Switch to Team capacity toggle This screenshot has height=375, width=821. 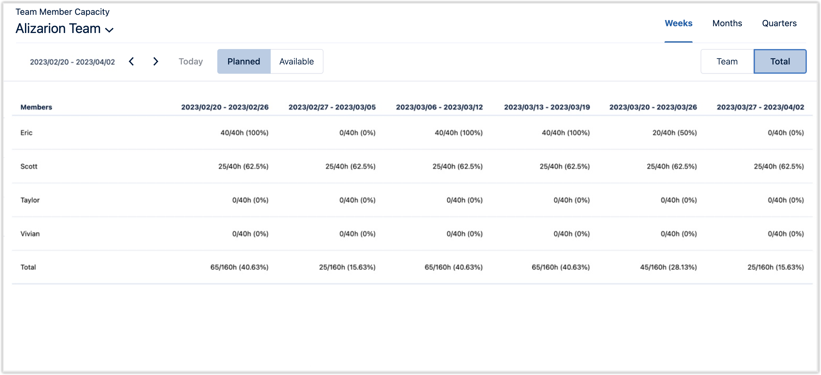[727, 61]
